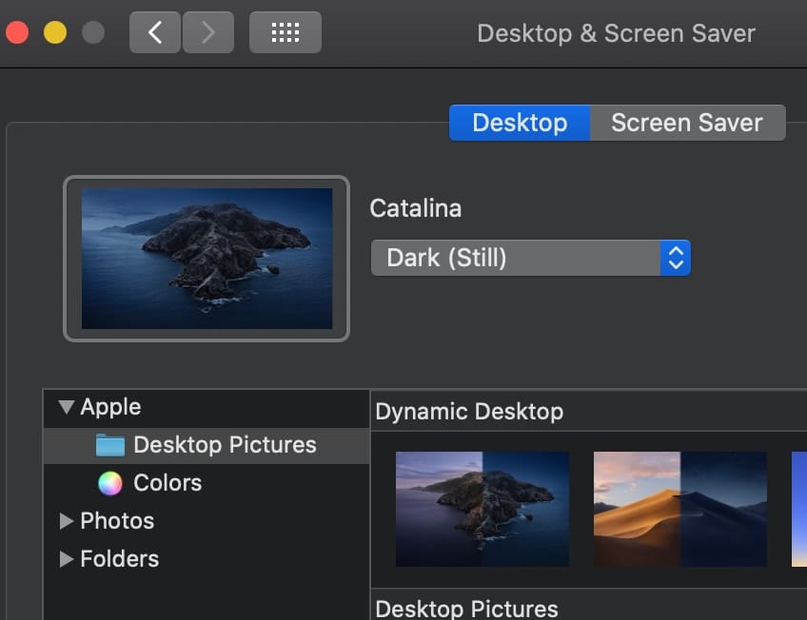The image size is (807, 620).
Task: Select the Photos label in the sidebar
Action: (x=117, y=521)
